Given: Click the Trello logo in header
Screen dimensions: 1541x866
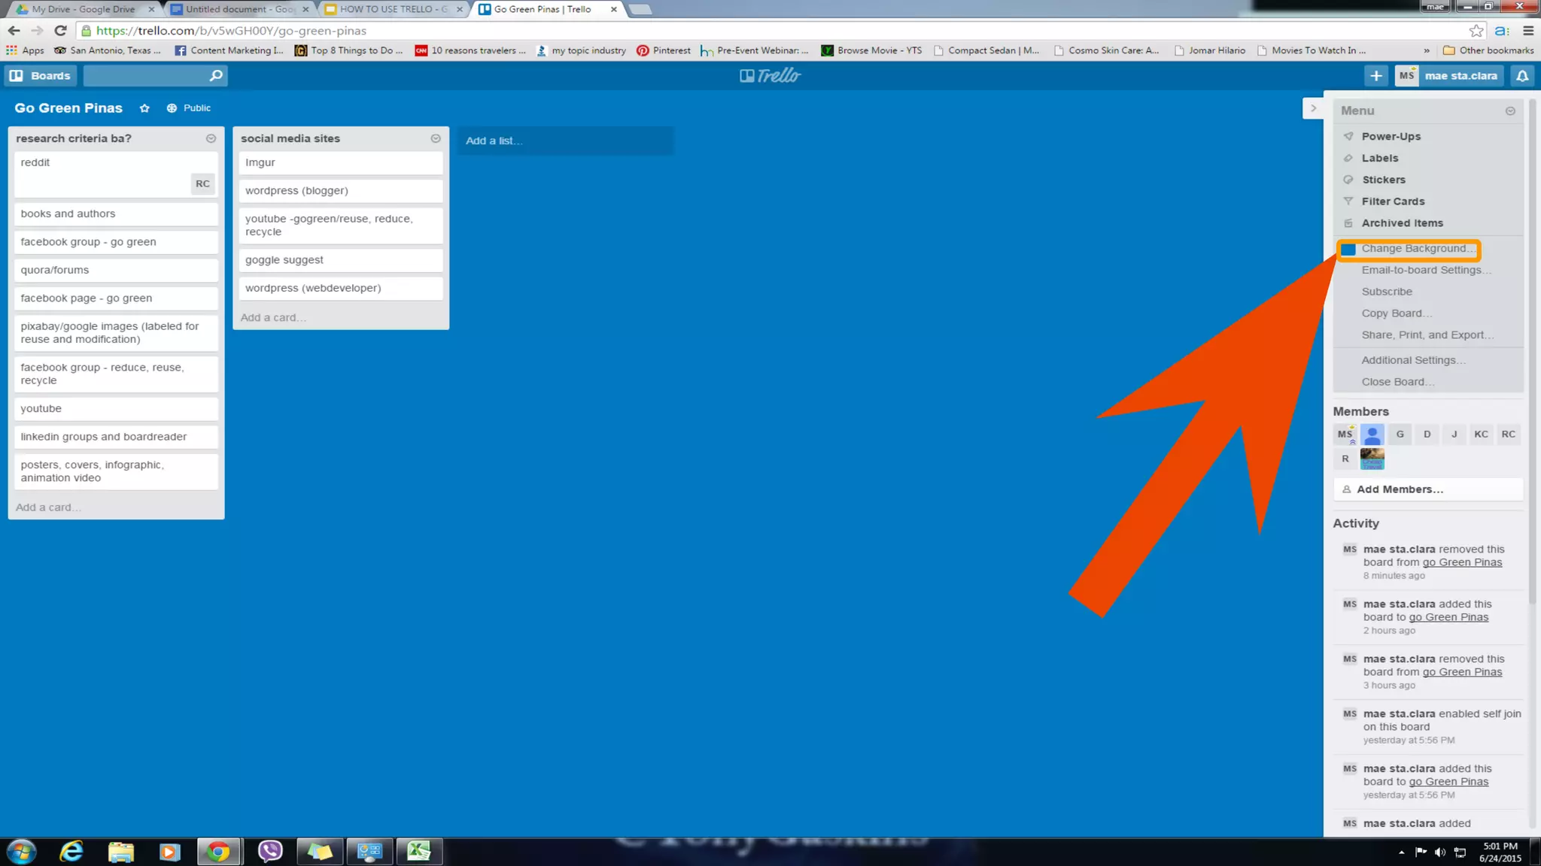Looking at the screenshot, I should (770, 76).
